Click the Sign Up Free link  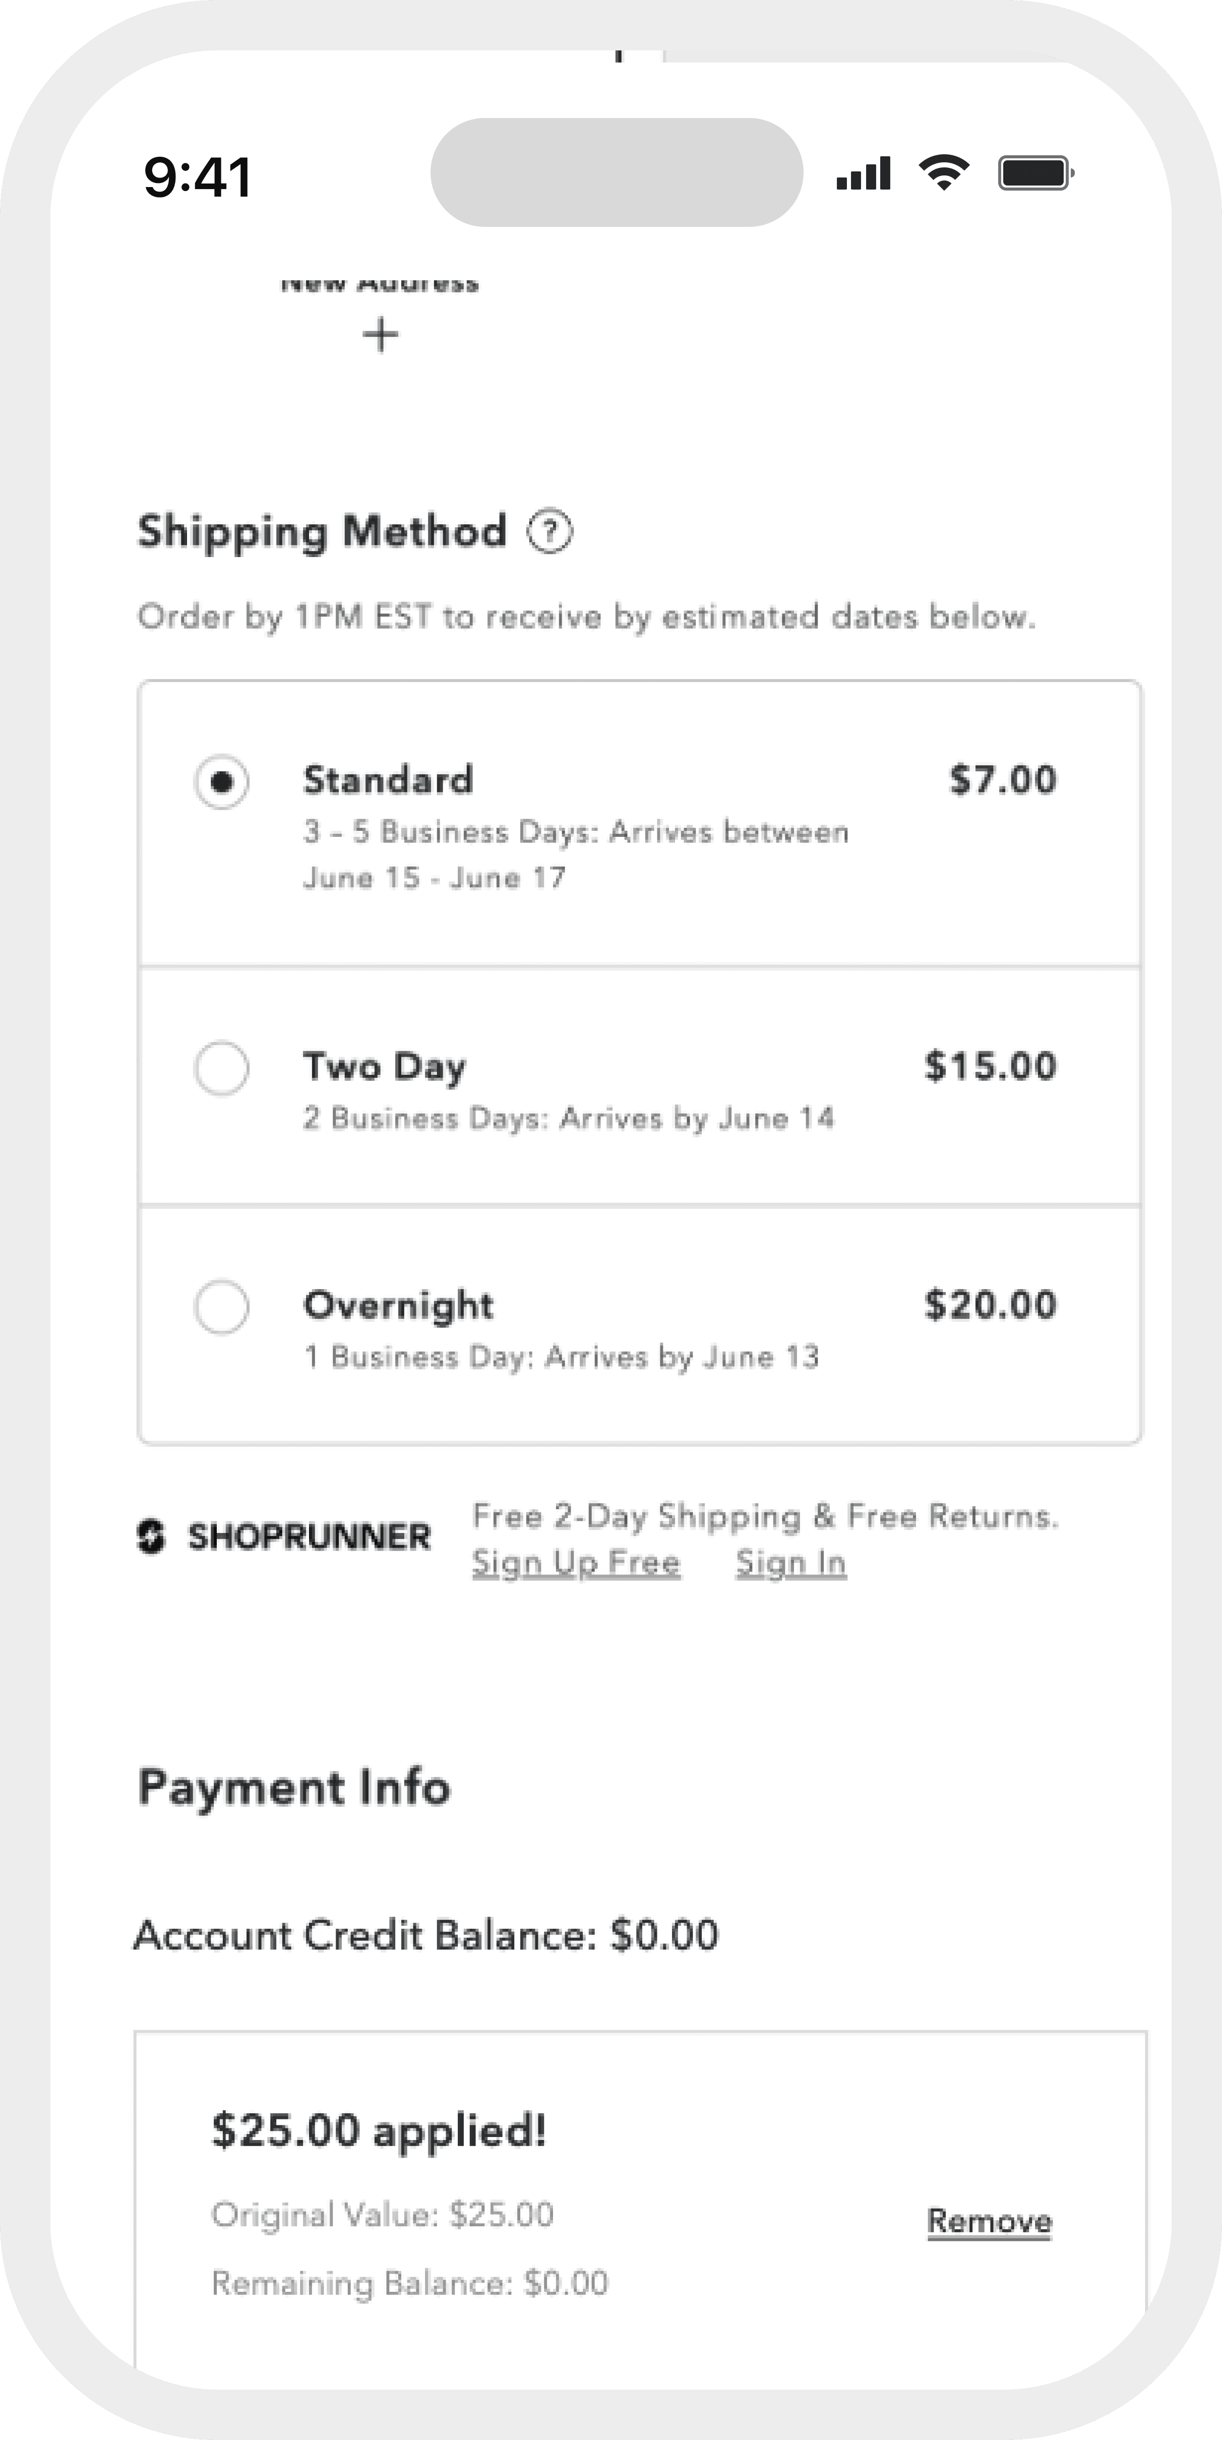point(576,1563)
